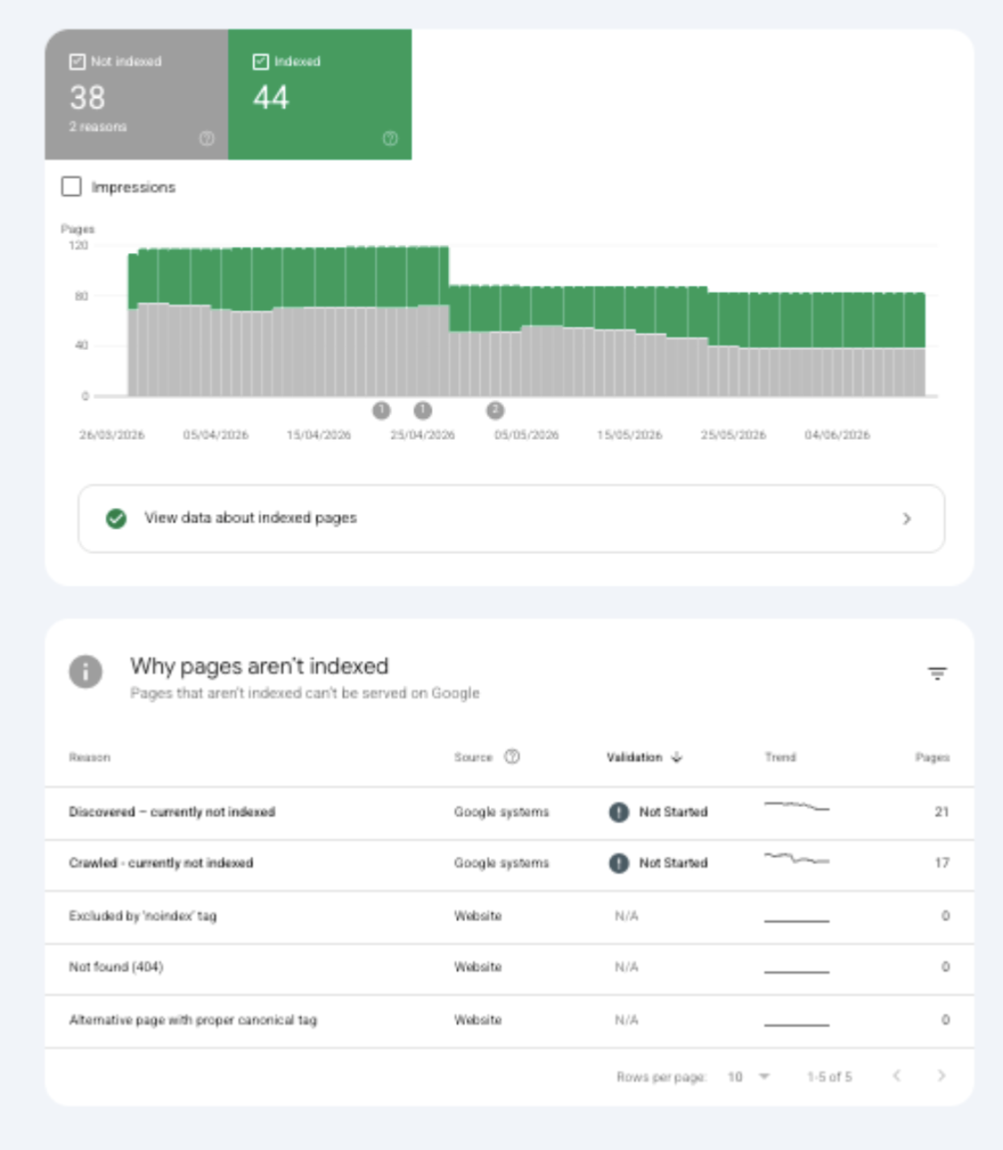Expand View data about indexed pages chevron
The width and height of the screenshot is (1003, 1150).
(907, 519)
